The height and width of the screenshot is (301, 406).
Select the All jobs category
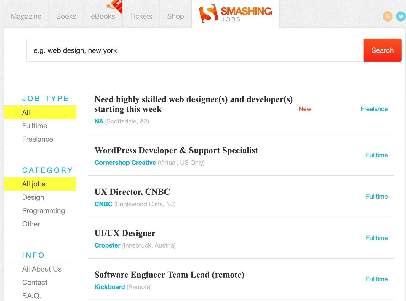40,184
